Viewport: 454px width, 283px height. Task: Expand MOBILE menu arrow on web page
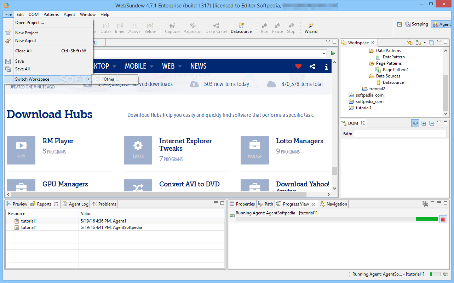[x=151, y=66]
